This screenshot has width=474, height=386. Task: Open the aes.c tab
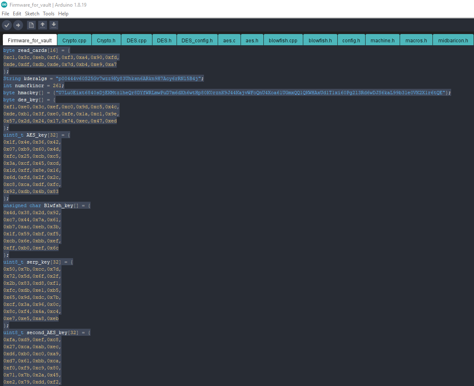point(229,40)
